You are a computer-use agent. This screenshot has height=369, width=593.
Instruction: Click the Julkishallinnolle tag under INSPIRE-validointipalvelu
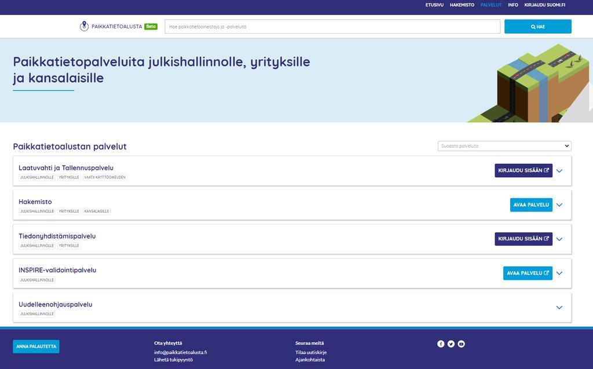(37, 280)
